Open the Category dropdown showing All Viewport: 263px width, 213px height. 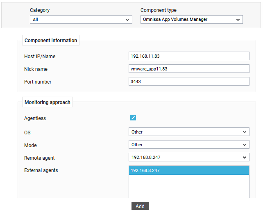tap(81, 19)
